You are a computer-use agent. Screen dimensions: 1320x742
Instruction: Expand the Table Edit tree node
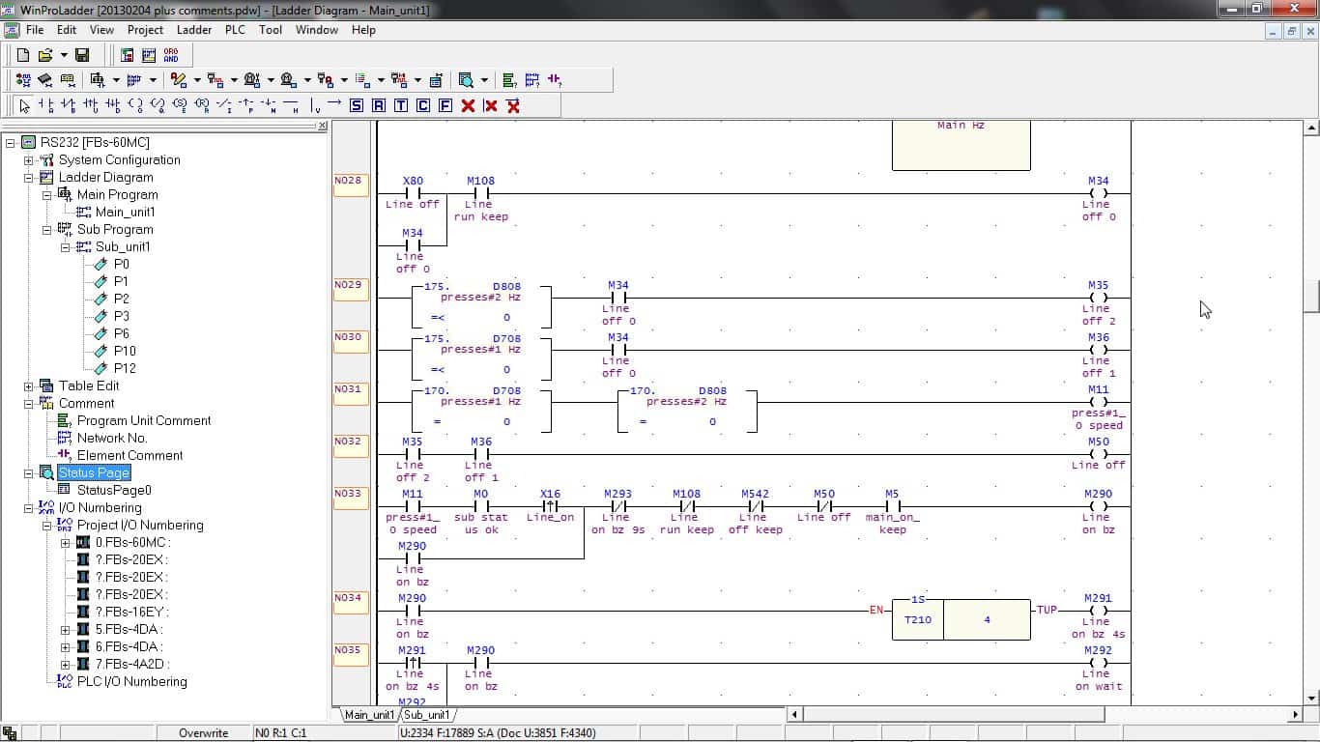pyautogui.click(x=29, y=386)
